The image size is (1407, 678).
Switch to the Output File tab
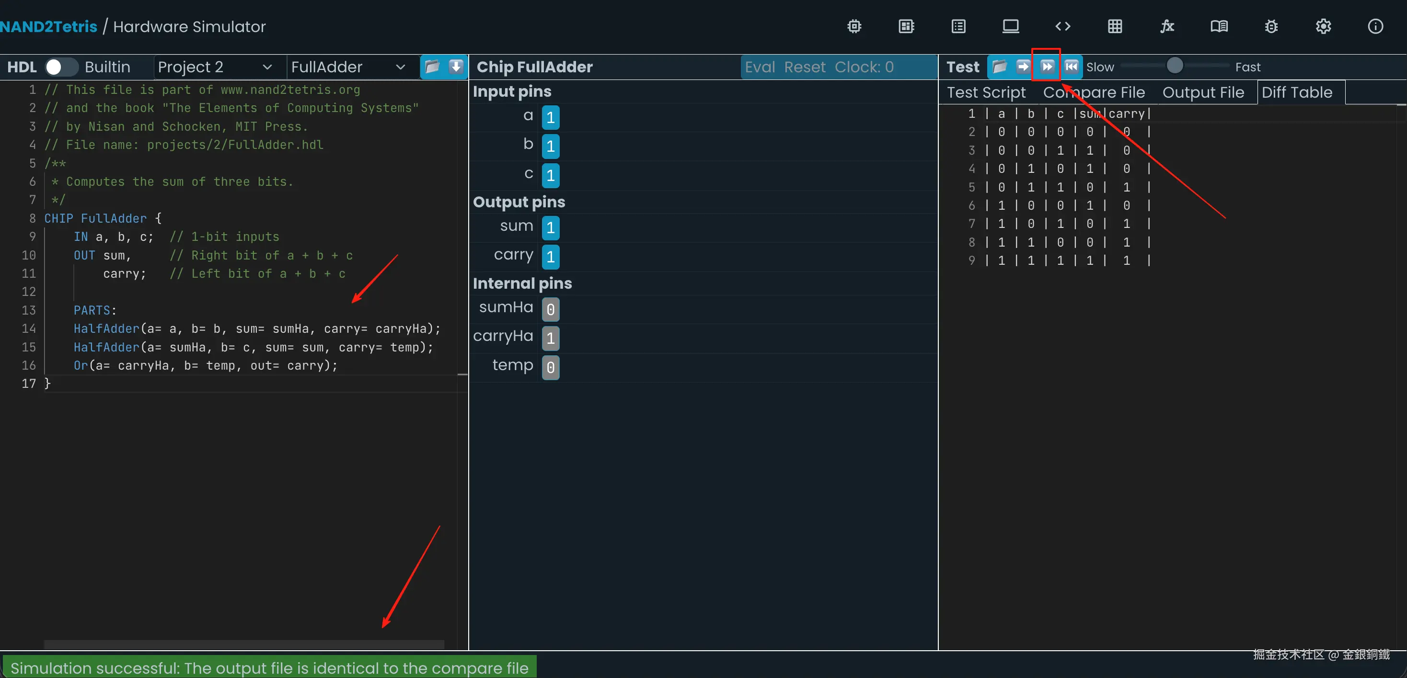[1203, 92]
